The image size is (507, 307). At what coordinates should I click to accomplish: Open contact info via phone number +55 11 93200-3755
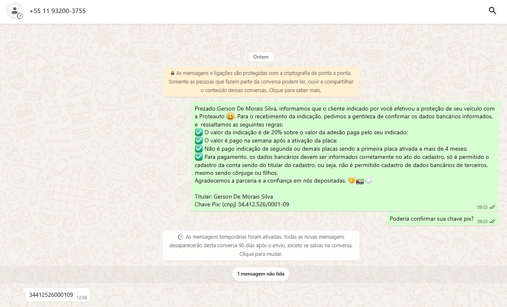tap(57, 11)
